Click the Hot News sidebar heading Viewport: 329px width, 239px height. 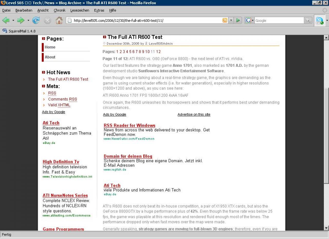click(x=58, y=72)
